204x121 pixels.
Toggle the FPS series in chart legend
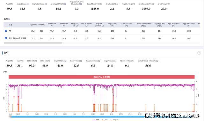click(96, 120)
